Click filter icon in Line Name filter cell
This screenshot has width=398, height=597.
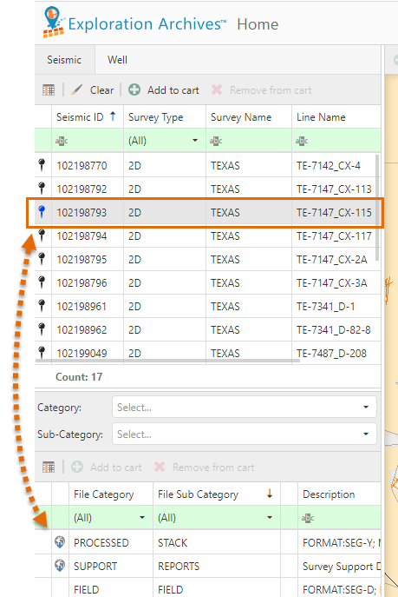pos(302,141)
